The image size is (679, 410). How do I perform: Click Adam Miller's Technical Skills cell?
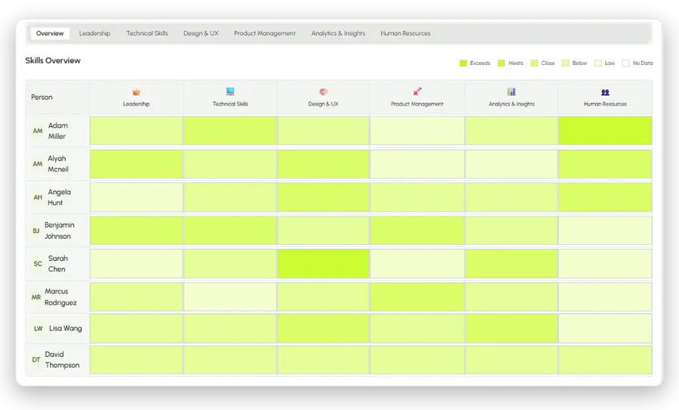230,131
